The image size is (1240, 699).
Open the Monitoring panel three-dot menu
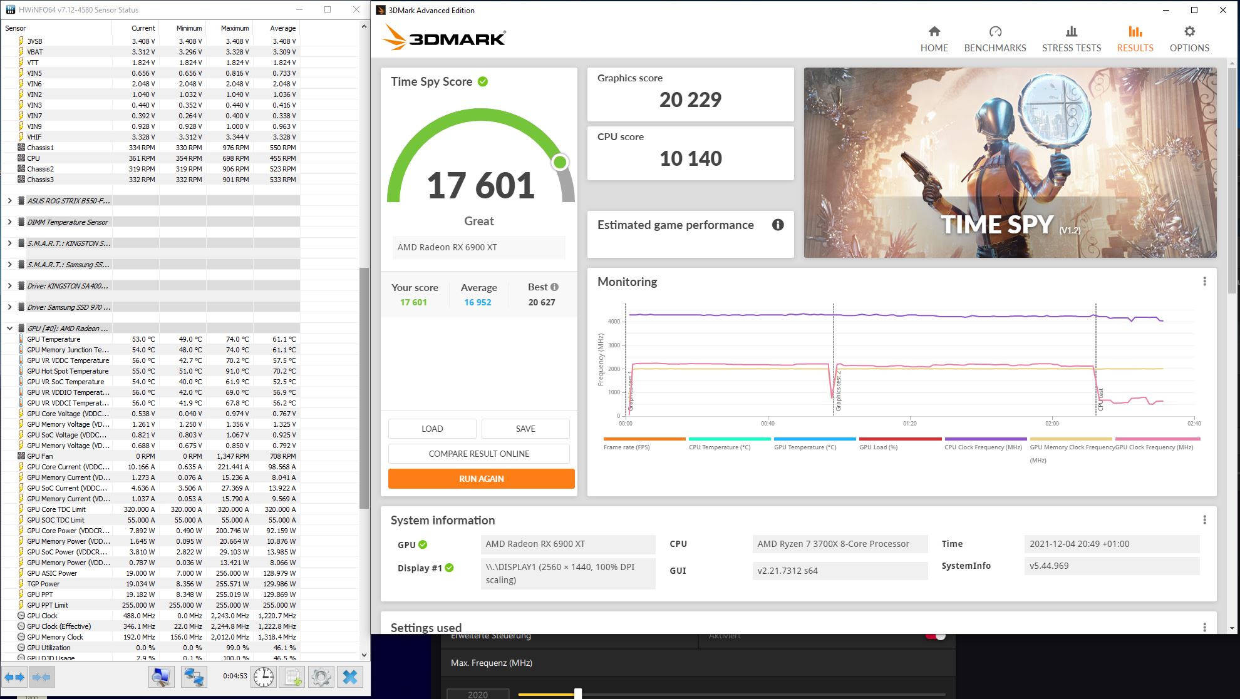1204,282
